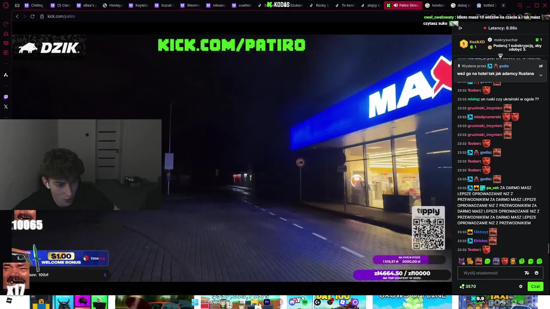This screenshot has width=550, height=309.
Task: Pick the red angry face quick emote
Action: point(504,261)
